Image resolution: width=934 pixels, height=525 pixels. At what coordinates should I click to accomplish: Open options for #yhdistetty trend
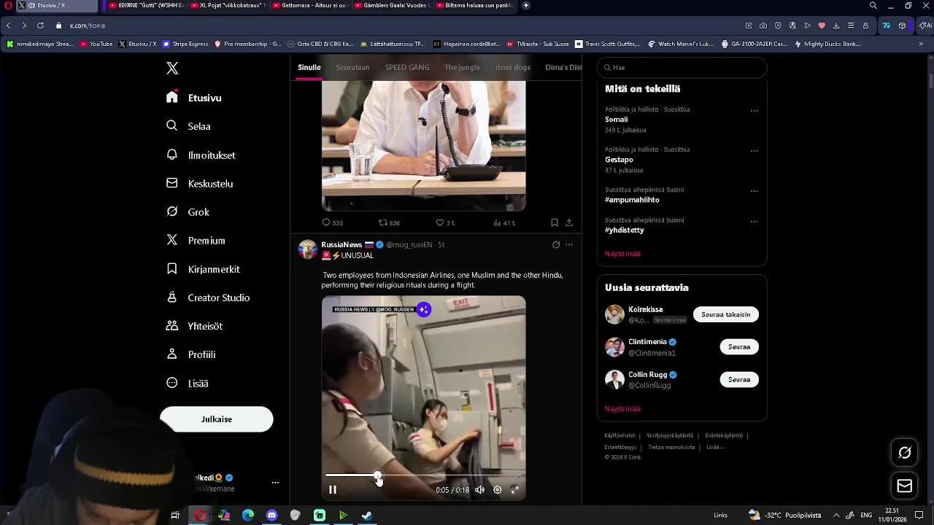coord(754,222)
